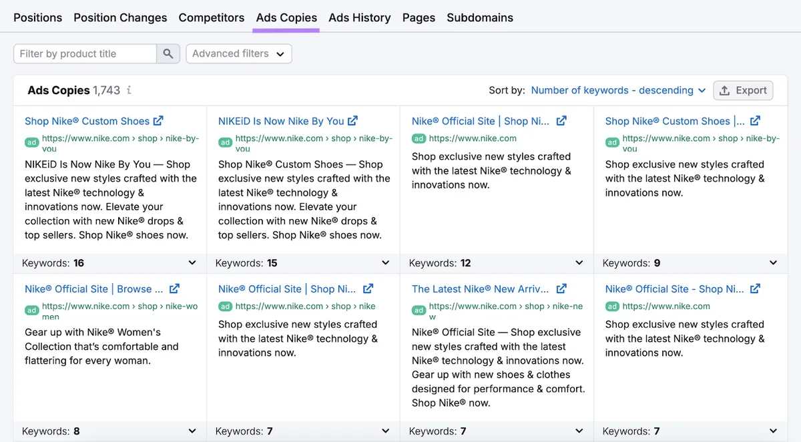Go to the Position Changes tab

coord(121,18)
